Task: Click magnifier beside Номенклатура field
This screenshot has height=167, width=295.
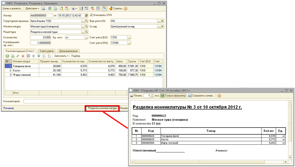Action: (86, 26)
